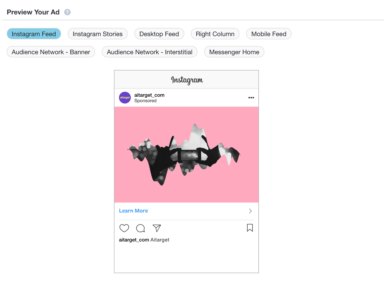Viewport: 388px width, 281px height.
Task: Open comments via speech bubble icon
Action: [x=140, y=228]
